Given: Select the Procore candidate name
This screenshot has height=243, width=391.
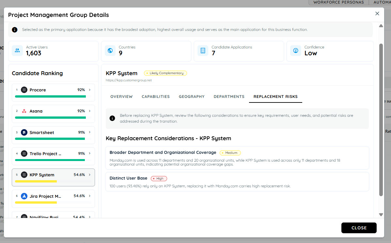Looking at the screenshot, I should pyautogui.click(x=38, y=90).
